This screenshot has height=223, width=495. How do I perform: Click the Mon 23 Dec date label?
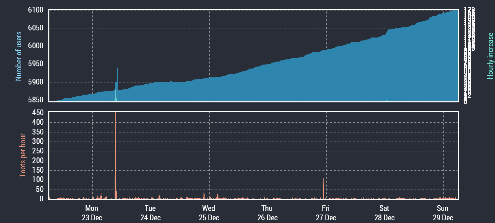[x=92, y=213]
